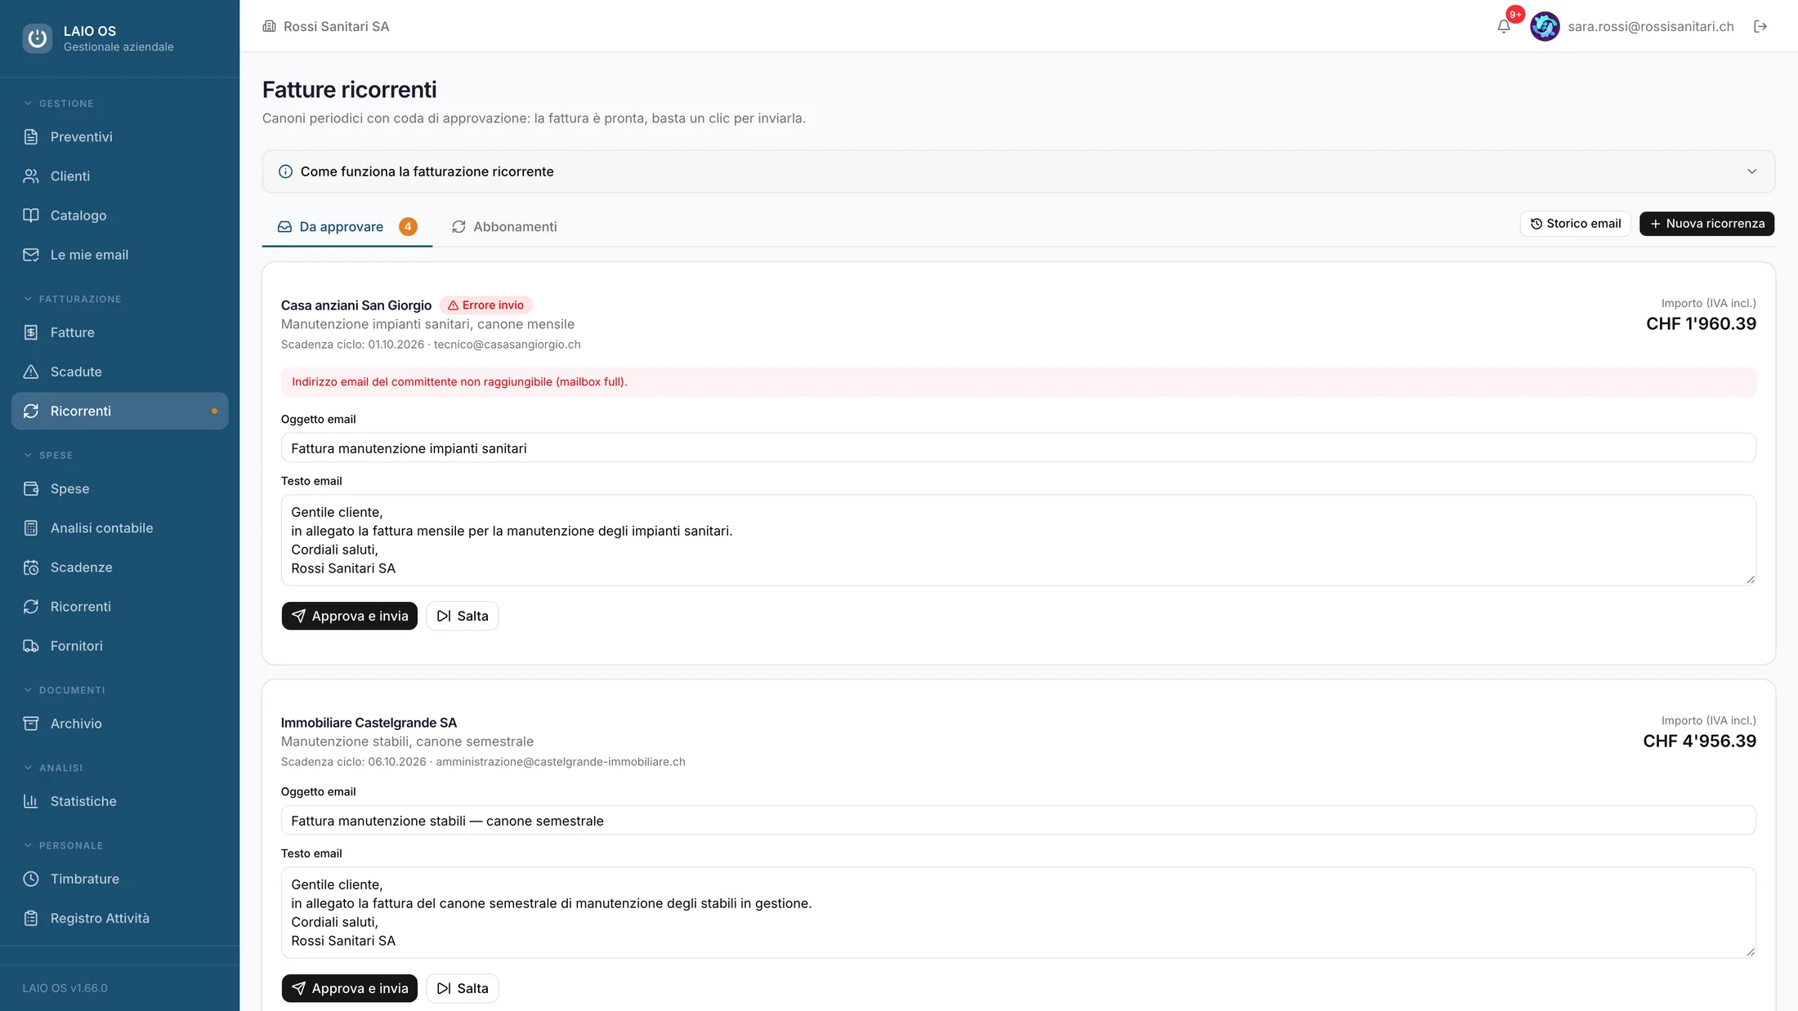
Task: Collapse the ANALISI sidebar section
Action: (x=53, y=768)
